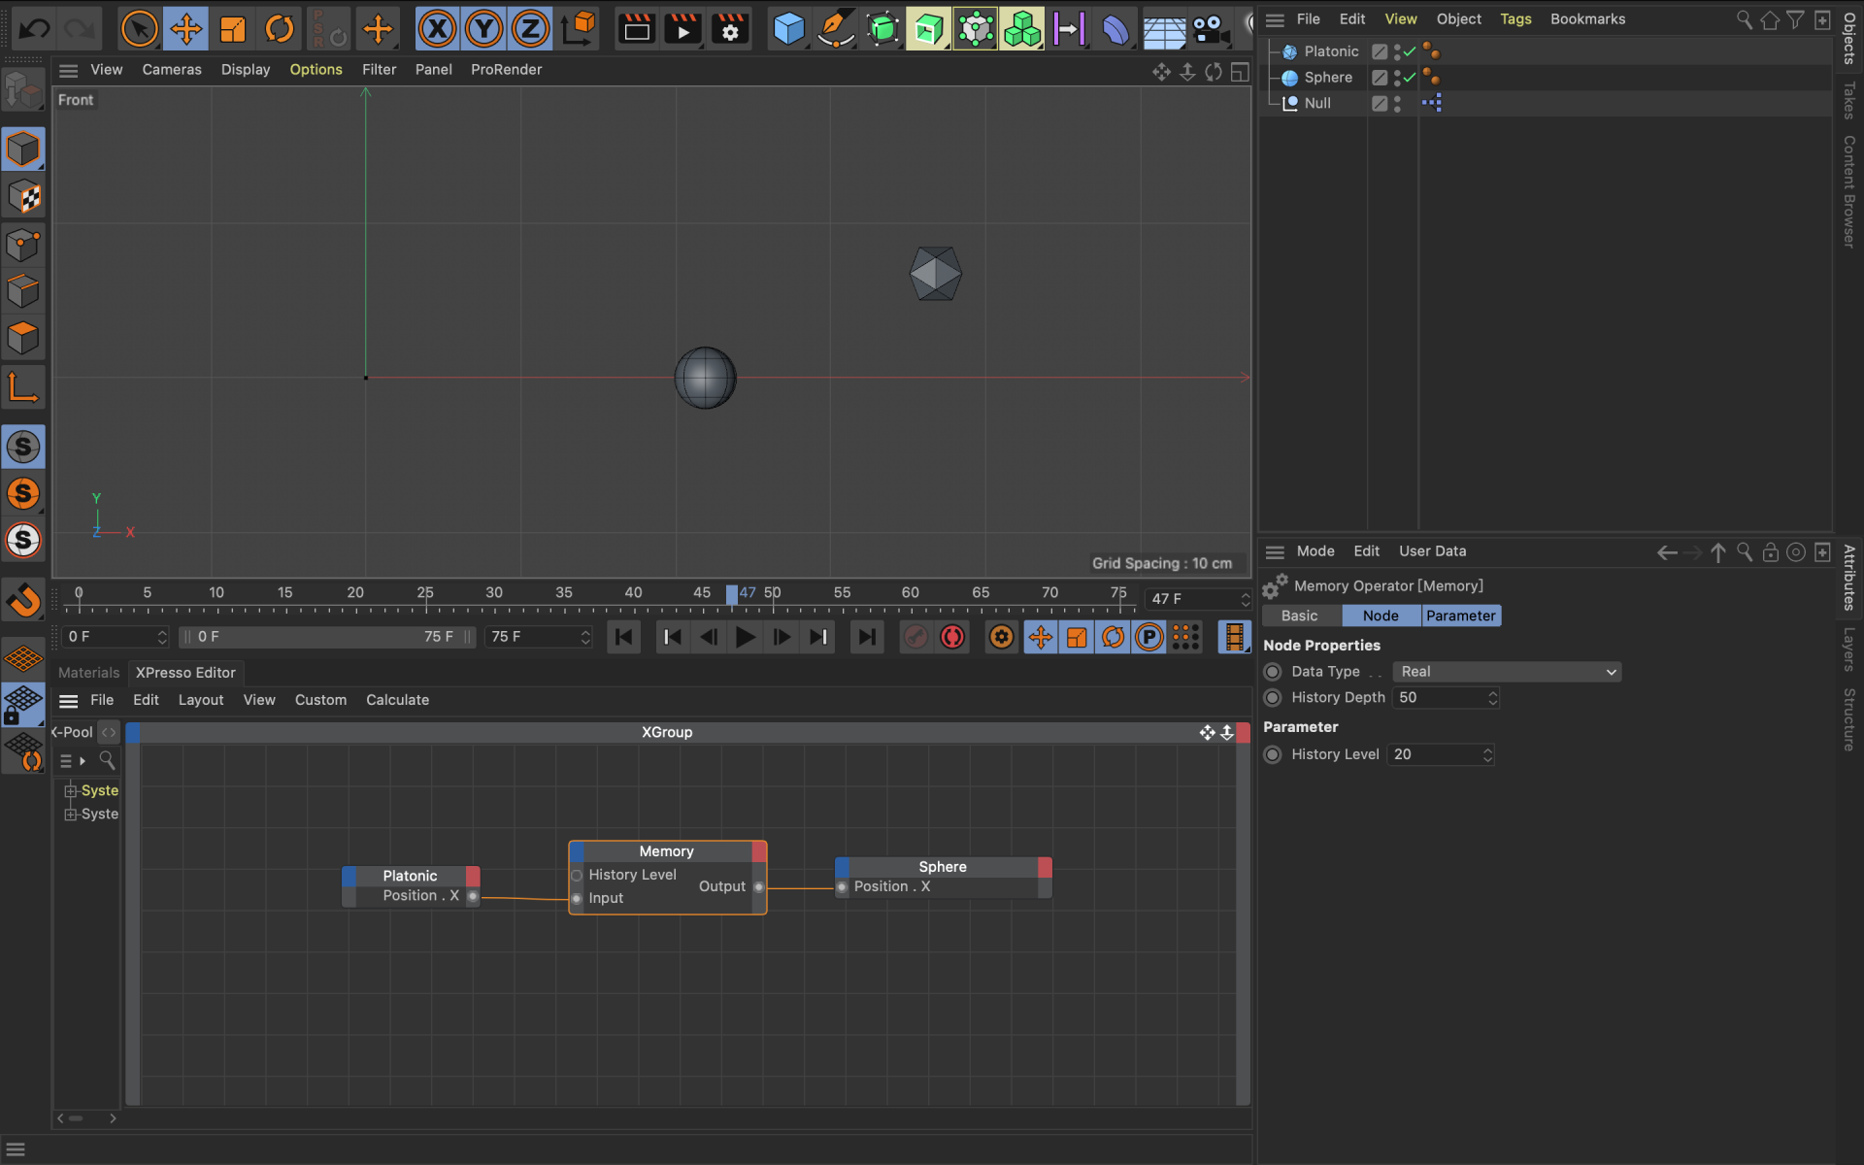Screen dimensions: 1864x1165
Task: Switch to Points mode
Action: (23, 244)
